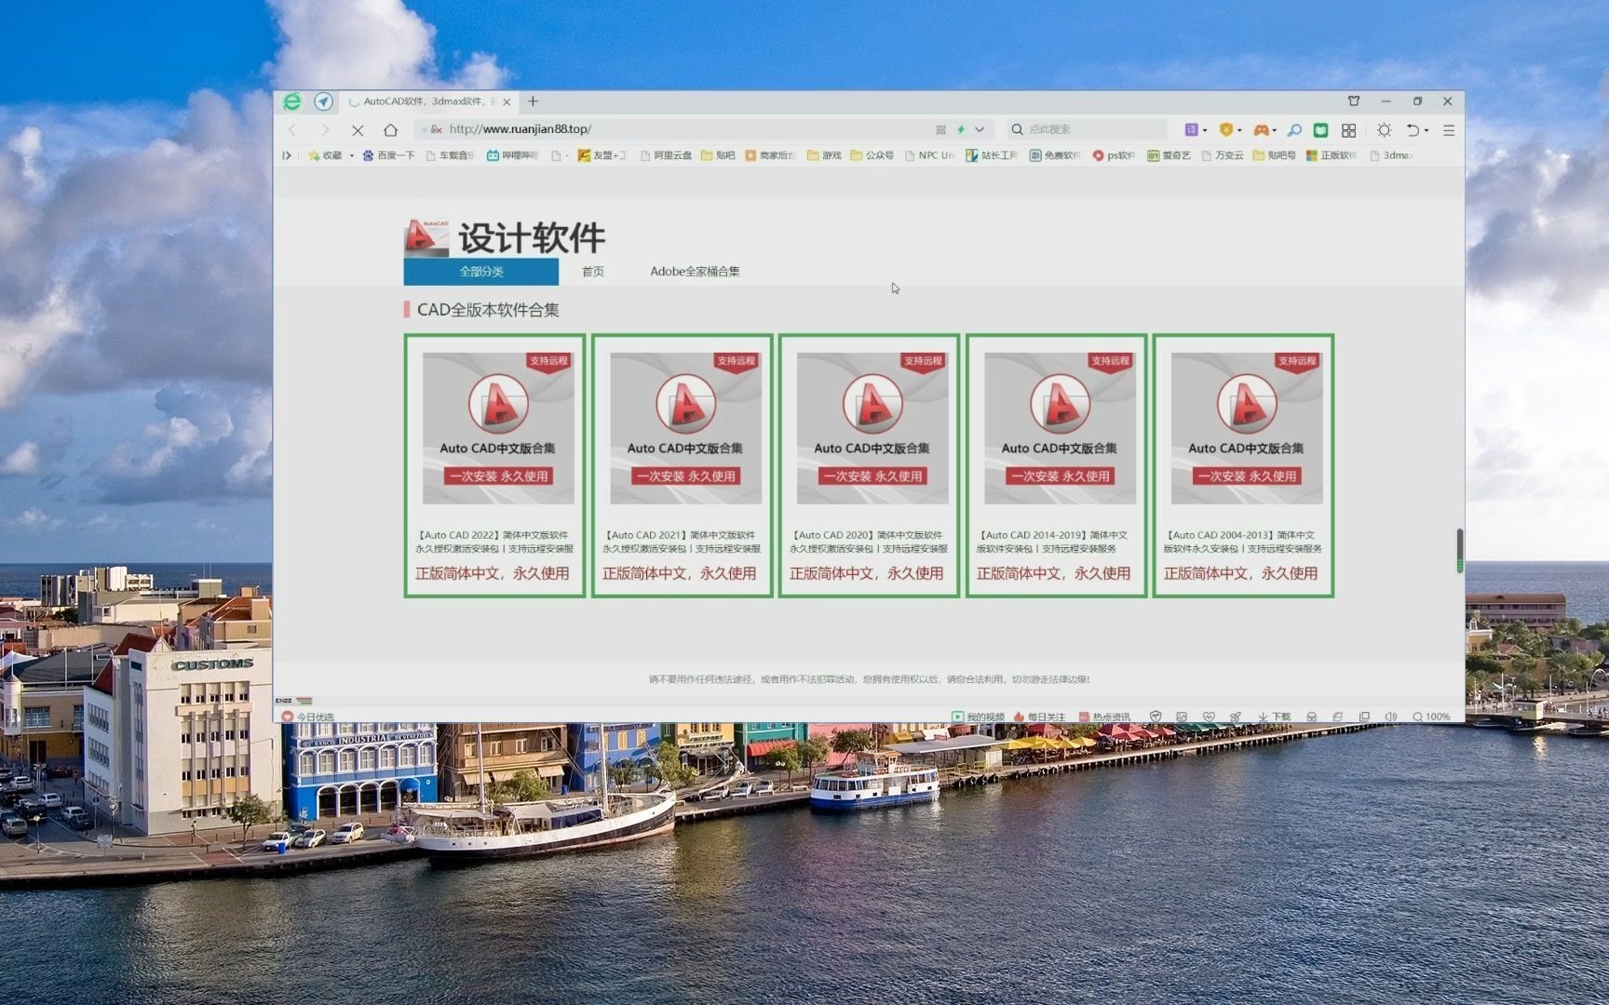Click the picture icon in status bar
The width and height of the screenshot is (1609, 1005).
(x=1182, y=717)
